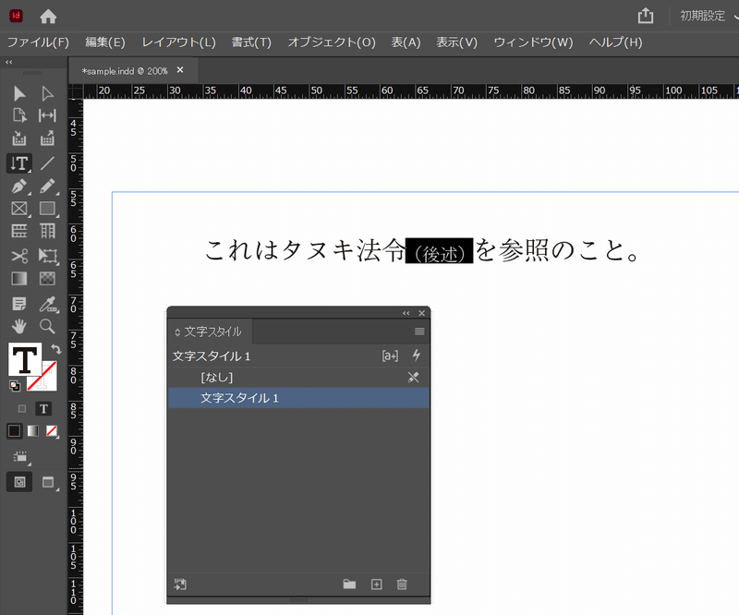The height and width of the screenshot is (615, 739).
Task: Select the Pencil tool
Action: click(47, 187)
